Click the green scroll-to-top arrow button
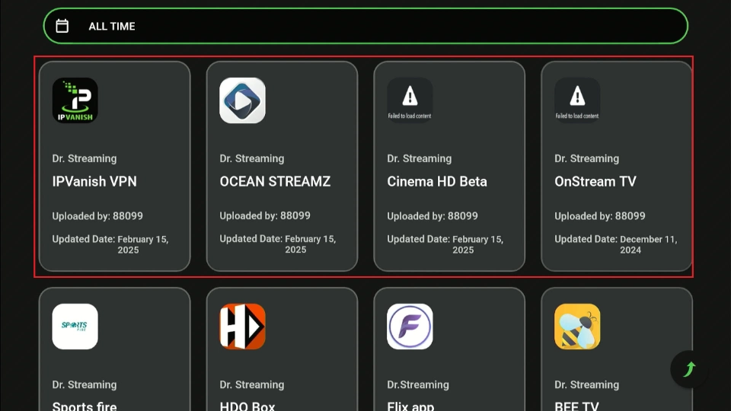Screen dimensions: 731x411 (x=689, y=369)
